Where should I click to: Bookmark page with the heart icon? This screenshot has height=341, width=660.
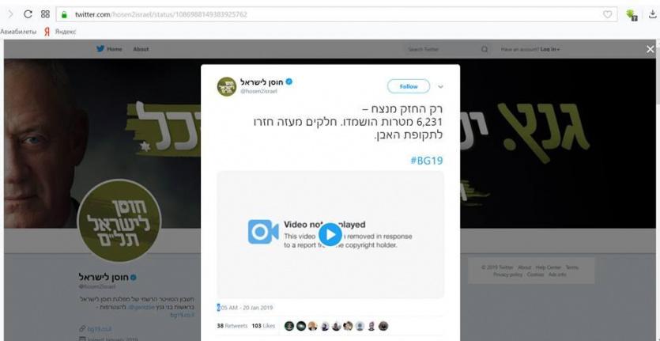pos(607,15)
